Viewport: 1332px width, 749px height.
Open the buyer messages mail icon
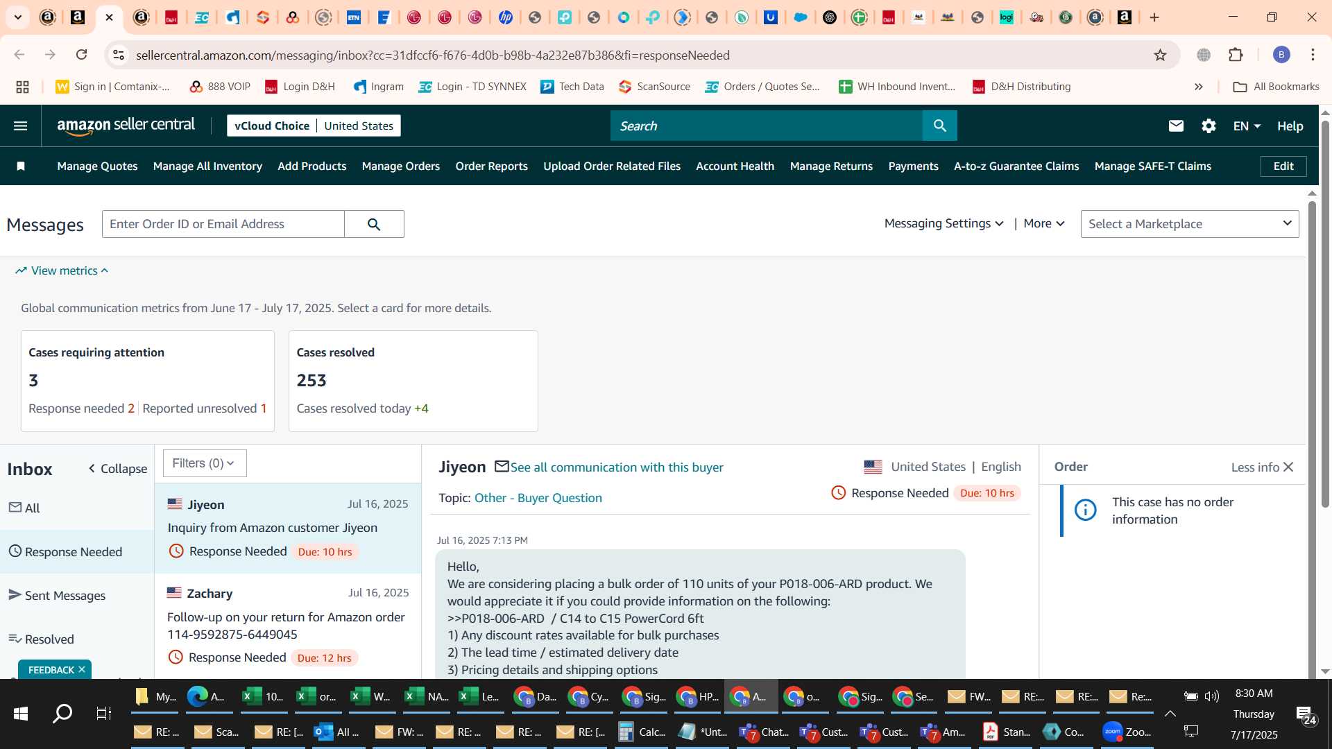click(1175, 126)
